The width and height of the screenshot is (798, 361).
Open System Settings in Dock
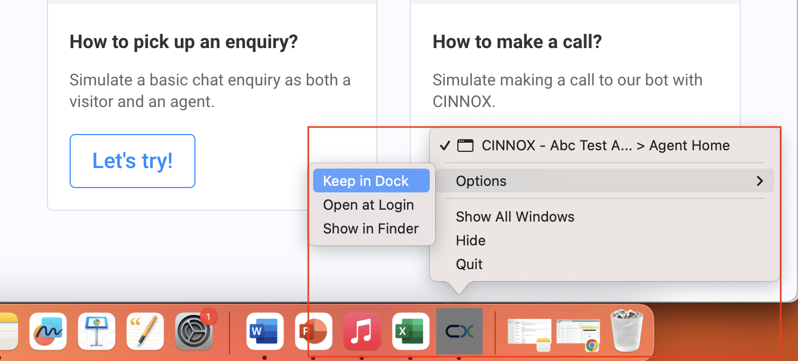[194, 331]
